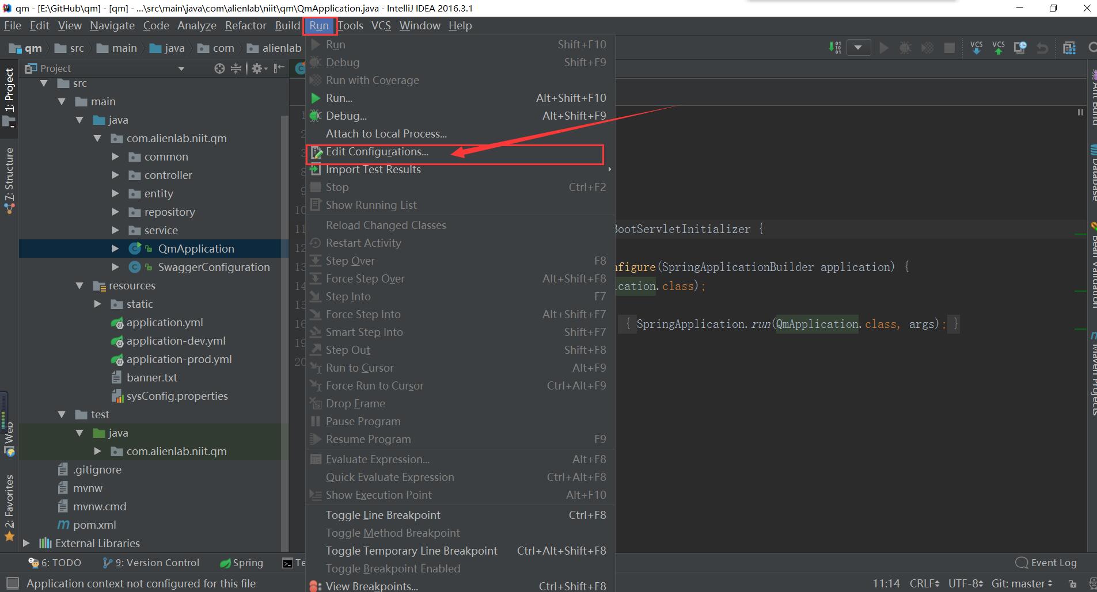
Task: Click the toolbar Run play icon
Action: pyautogui.click(x=884, y=48)
